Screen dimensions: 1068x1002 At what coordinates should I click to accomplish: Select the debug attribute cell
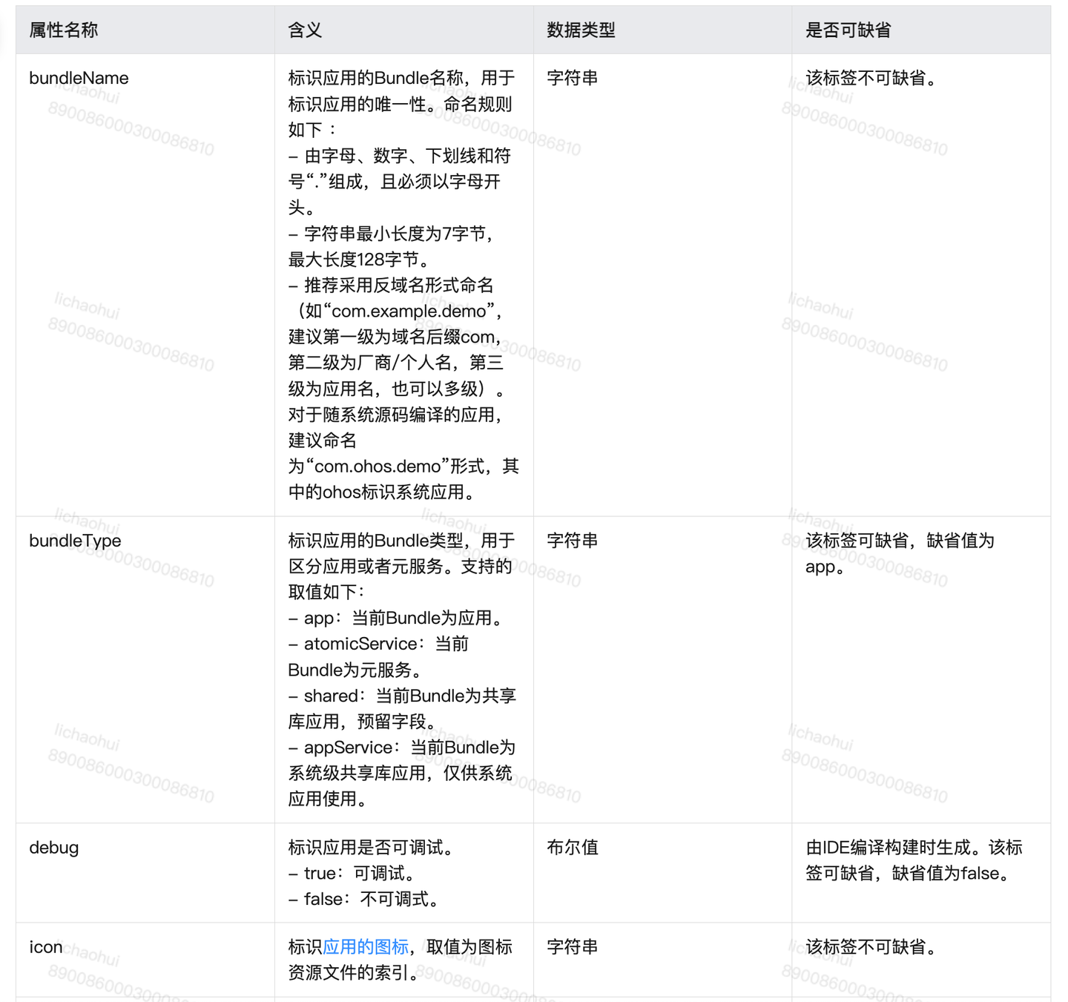(53, 847)
